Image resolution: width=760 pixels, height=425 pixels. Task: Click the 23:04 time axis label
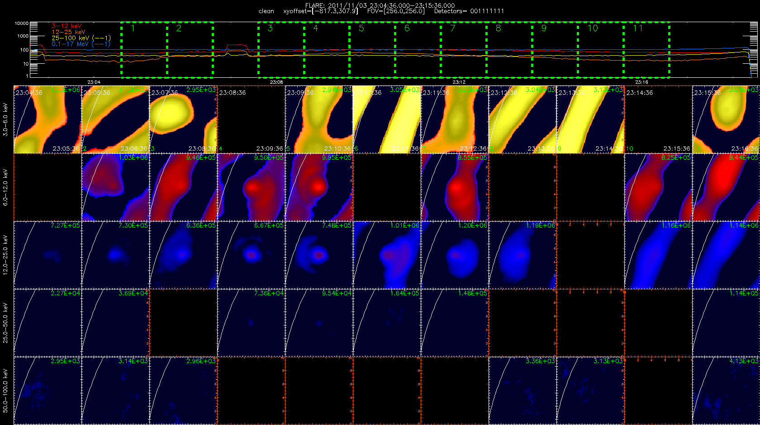tap(94, 82)
